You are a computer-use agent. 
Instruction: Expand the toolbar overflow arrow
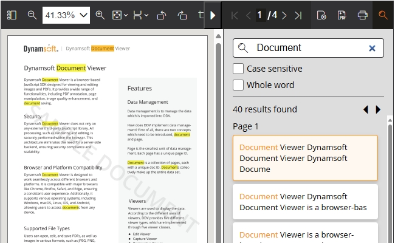click(213, 15)
